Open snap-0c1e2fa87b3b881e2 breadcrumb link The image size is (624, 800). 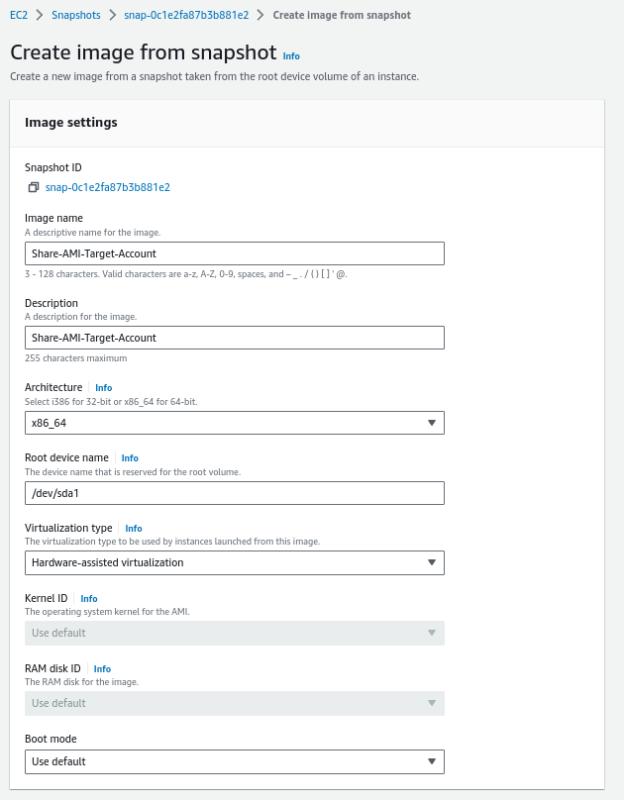186,16
